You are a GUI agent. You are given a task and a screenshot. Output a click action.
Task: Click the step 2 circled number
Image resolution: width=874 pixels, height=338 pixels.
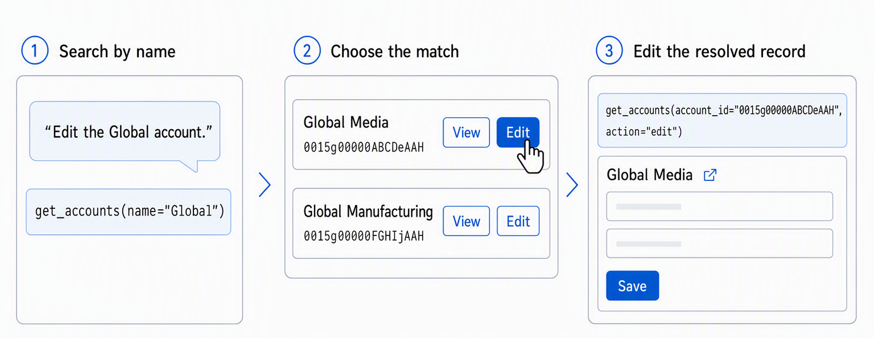[307, 51]
